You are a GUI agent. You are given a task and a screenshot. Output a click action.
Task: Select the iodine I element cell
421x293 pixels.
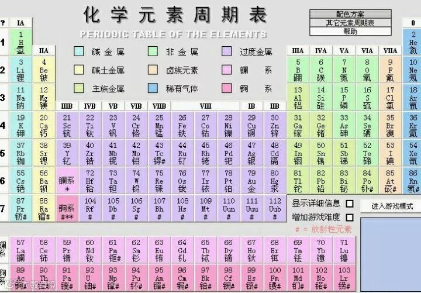point(390,153)
